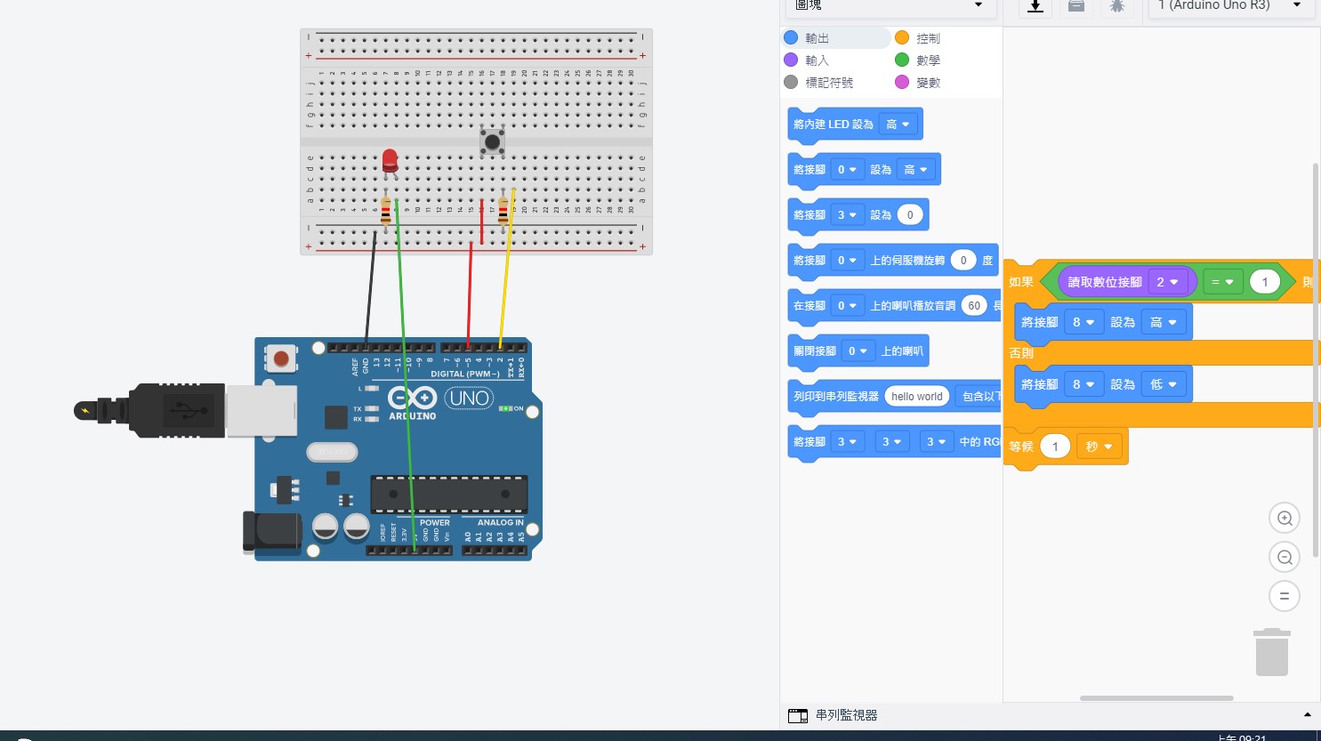The image size is (1321, 741).
Task: Select the 輸出 output block category
Action: (x=817, y=38)
